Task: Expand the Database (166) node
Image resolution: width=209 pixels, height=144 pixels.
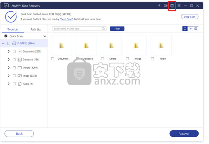Action: pos(9,59)
